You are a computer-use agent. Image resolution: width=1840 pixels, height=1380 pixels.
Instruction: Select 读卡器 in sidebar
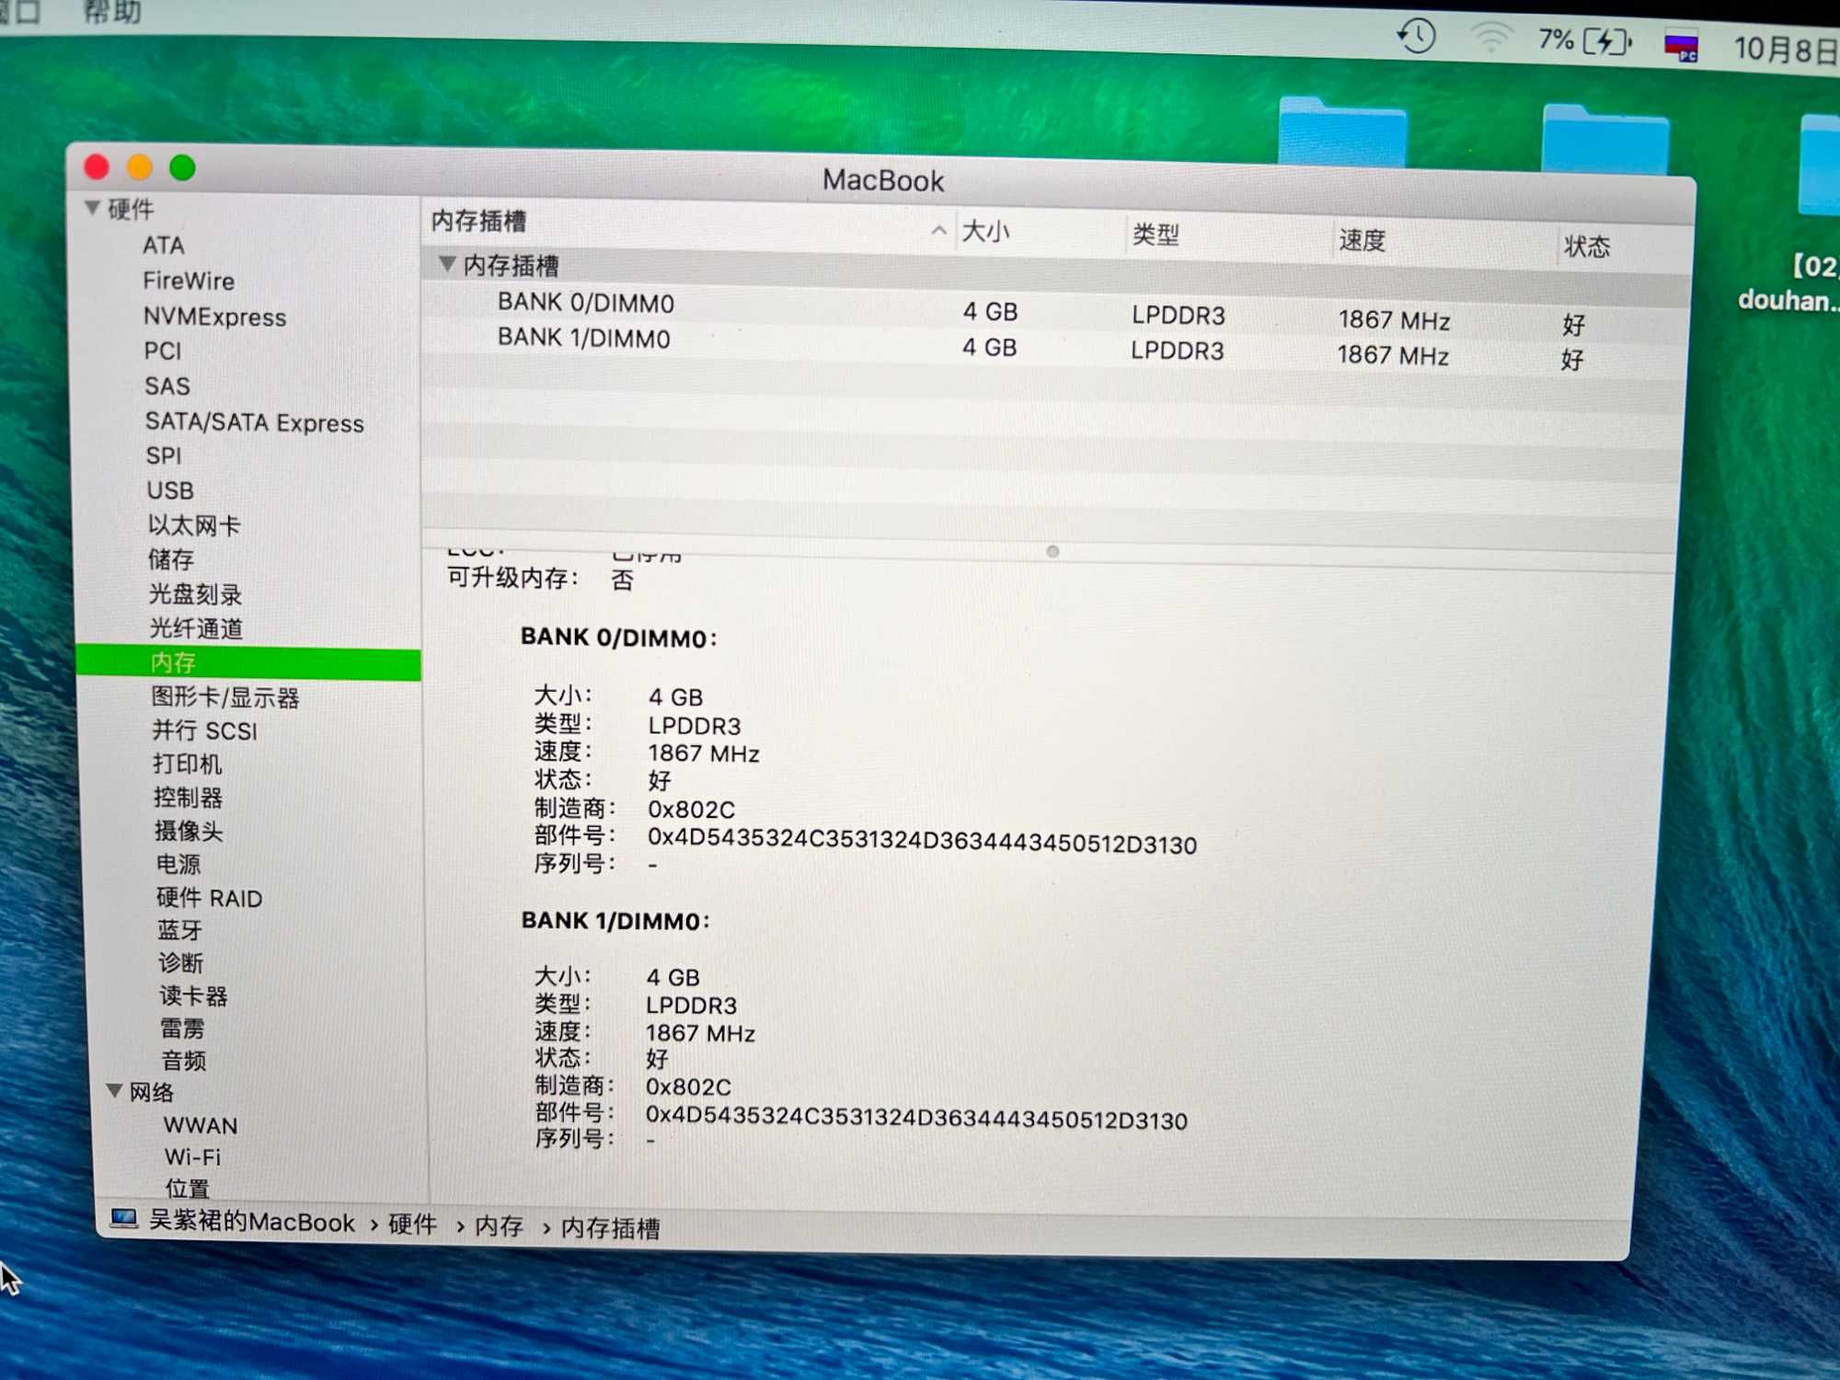(193, 995)
